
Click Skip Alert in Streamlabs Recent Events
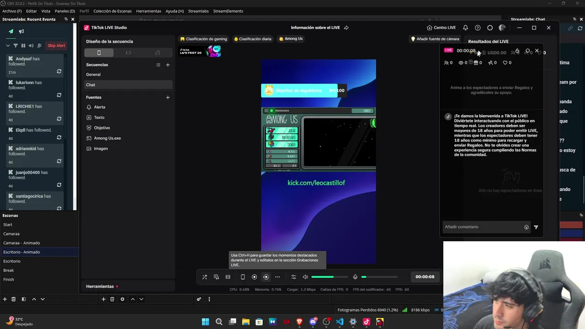tap(57, 46)
